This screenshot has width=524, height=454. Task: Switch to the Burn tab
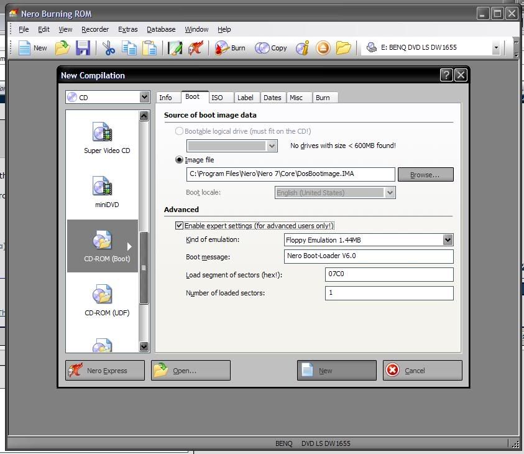pos(323,98)
